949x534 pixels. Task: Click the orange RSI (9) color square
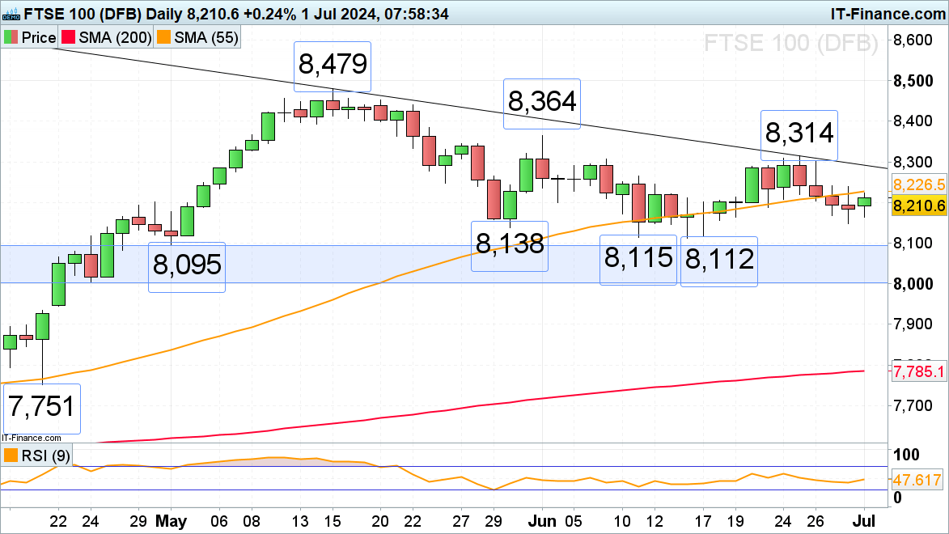click(x=11, y=456)
